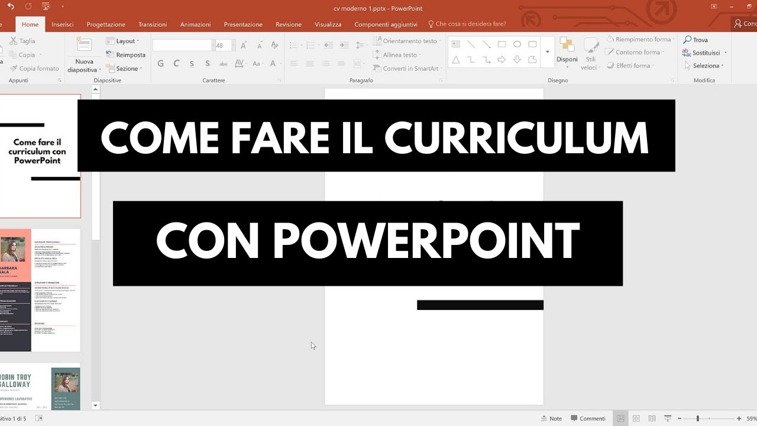Screen dimensions: 757x426
Task: Click Nuova diapositiva slide icon
Action: (84, 46)
